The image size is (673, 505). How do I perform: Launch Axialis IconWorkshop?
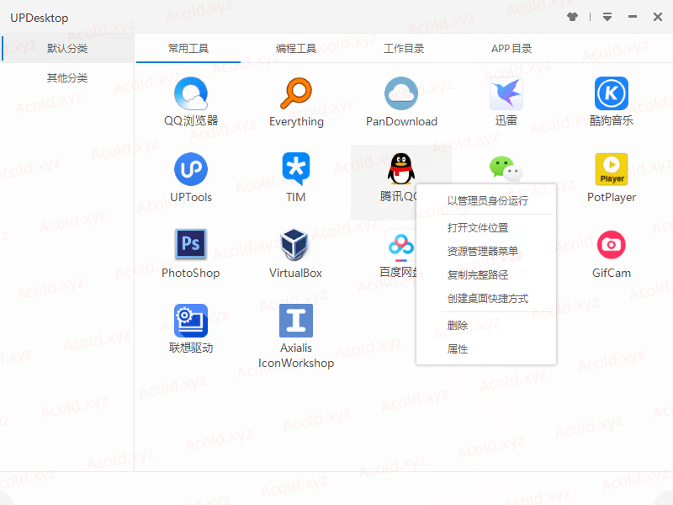coord(296,321)
